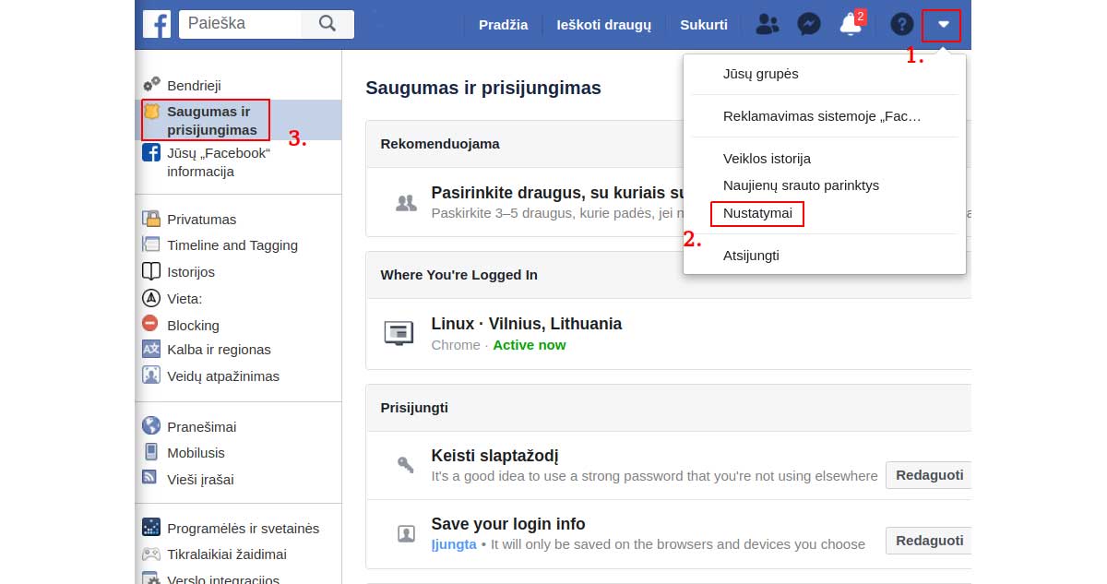
Task: Go to Pradžia in the top bar
Action: (x=503, y=25)
